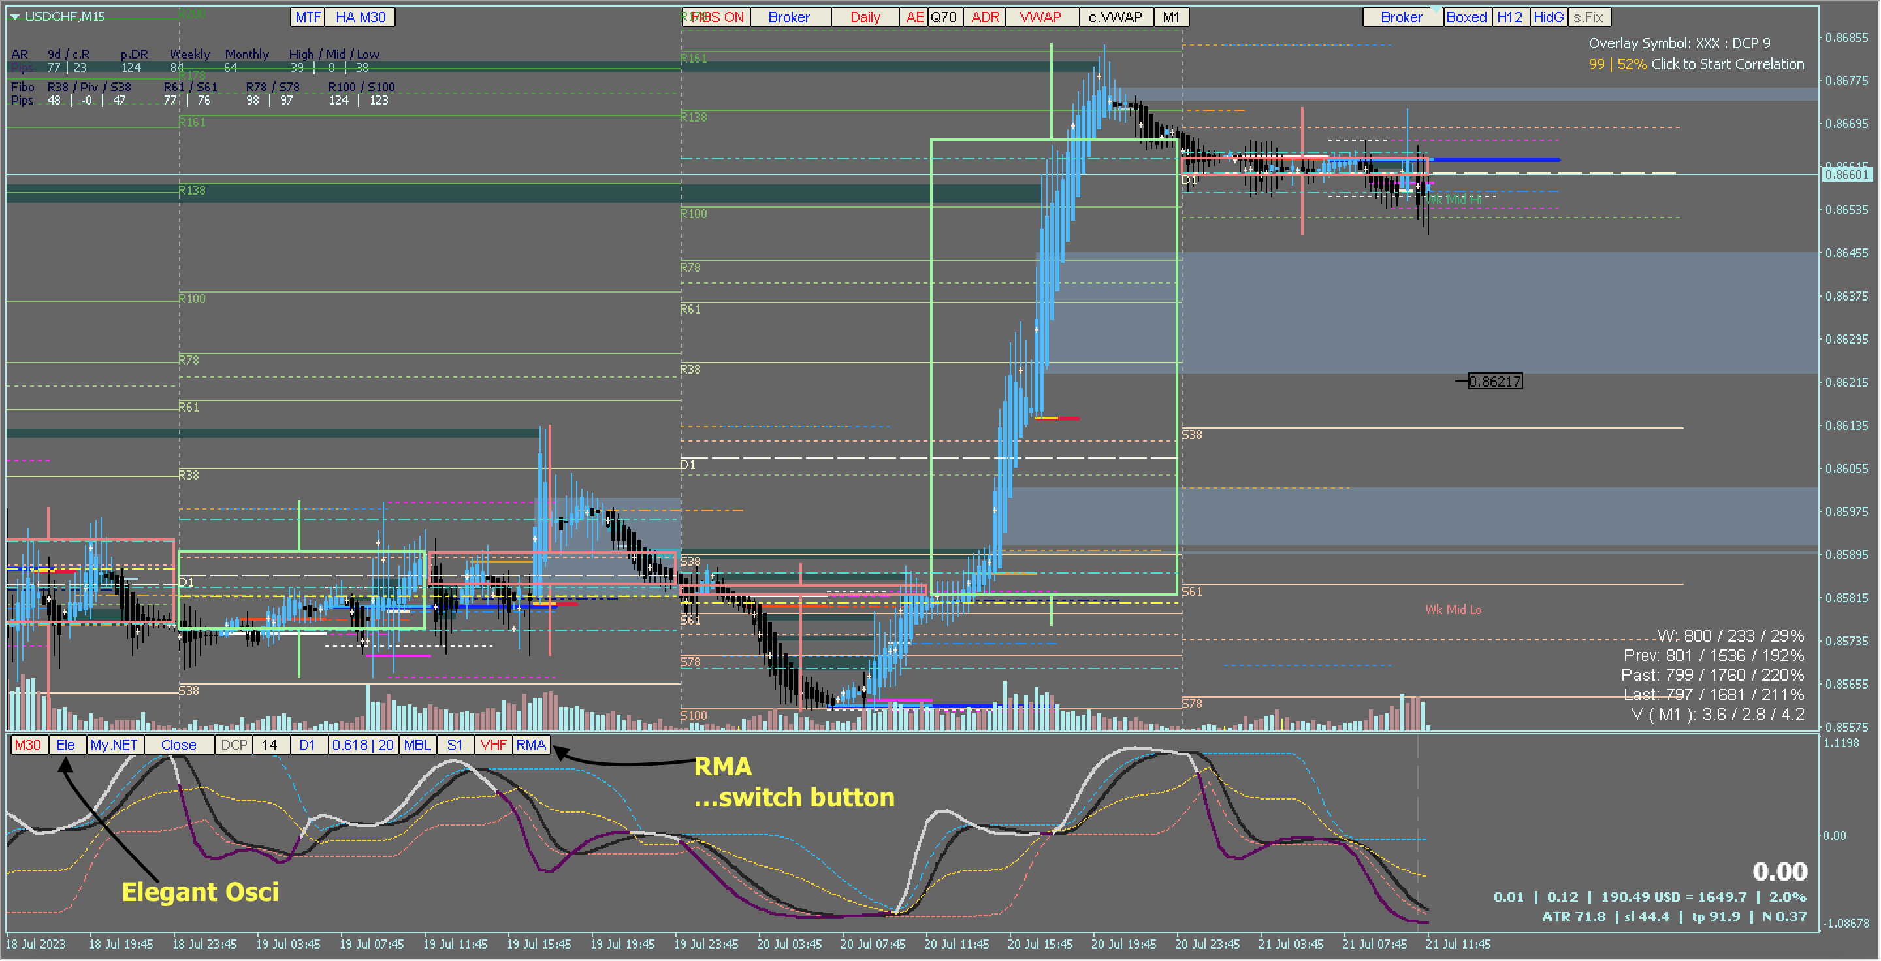Click to Start Correlation text

point(1727,64)
